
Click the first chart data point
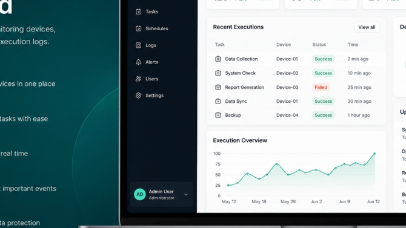click(x=228, y=185)
